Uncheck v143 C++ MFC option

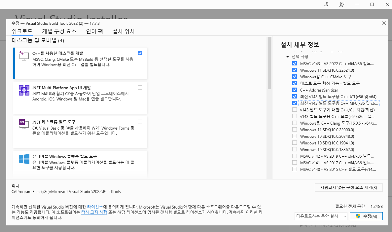tap(295, 103)
